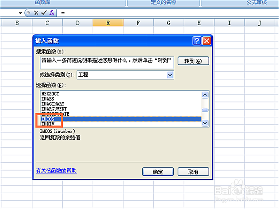Expand the category dropdown showing 工程

[x=170, y=75]
